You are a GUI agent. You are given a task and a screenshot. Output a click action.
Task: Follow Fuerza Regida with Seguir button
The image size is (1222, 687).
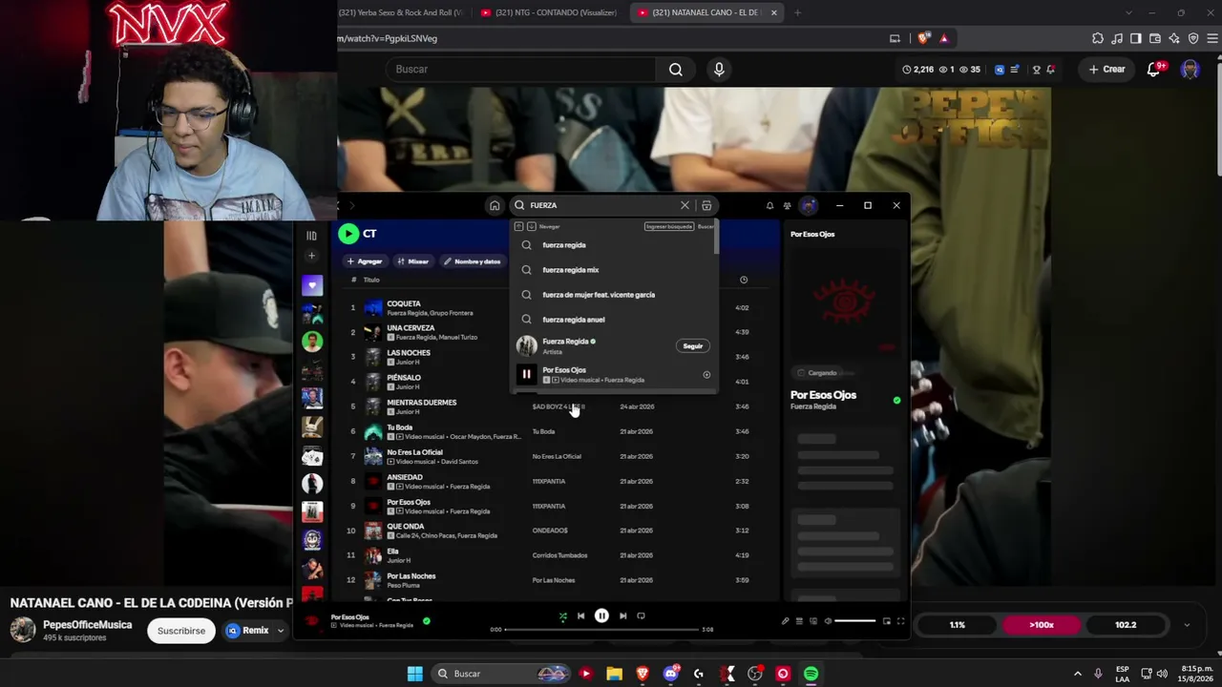[693, 346]
